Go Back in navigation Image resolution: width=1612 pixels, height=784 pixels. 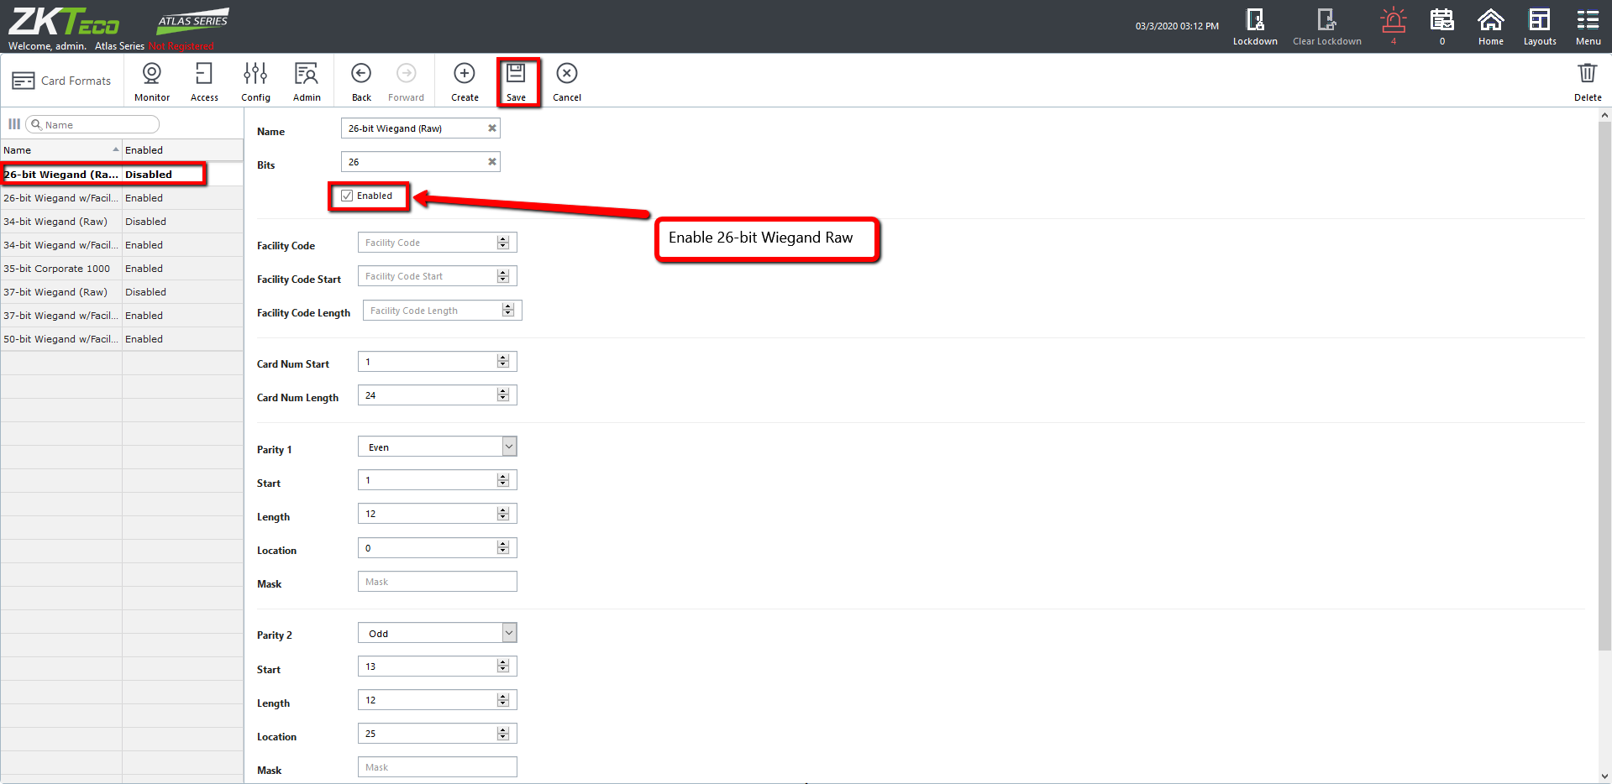[x=361, y=81]
